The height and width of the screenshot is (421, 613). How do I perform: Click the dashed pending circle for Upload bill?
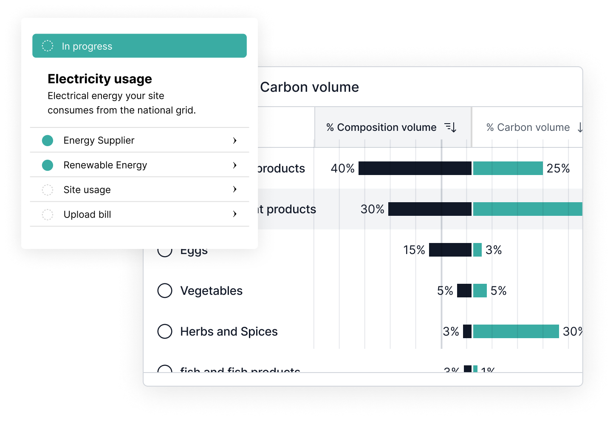(48, 215)
